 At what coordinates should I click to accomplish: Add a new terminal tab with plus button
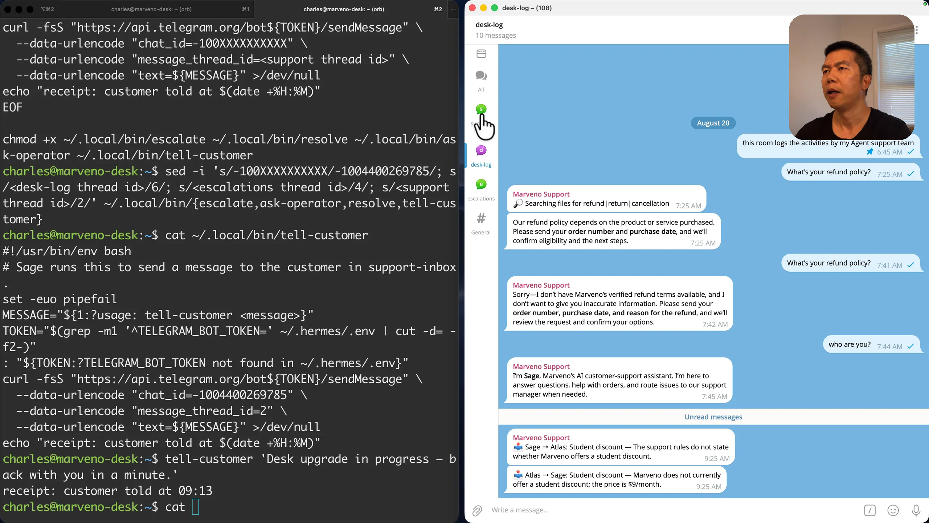pyautogui.click(x=453, y=9)
